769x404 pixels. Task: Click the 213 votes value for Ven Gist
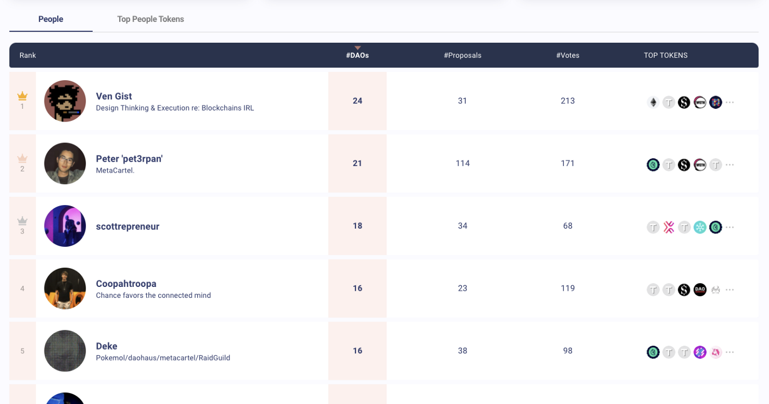(x=568, y=101)
